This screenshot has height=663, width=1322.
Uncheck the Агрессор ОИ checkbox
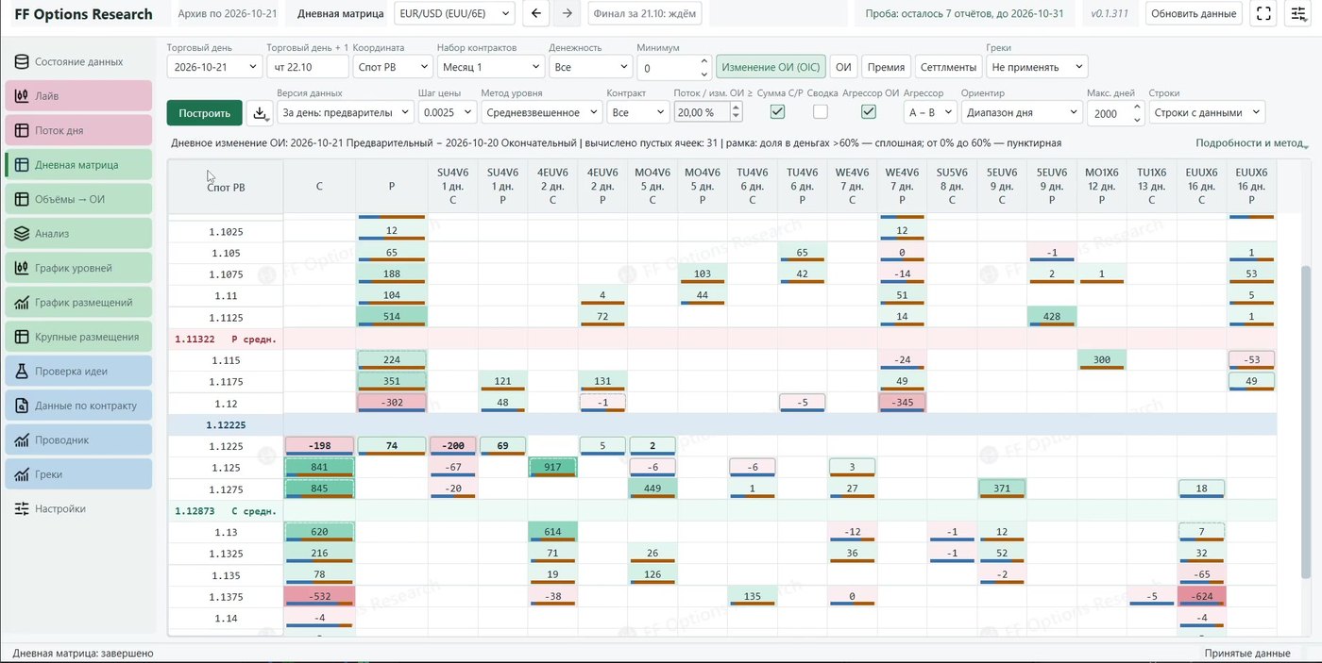coord(869,112)
